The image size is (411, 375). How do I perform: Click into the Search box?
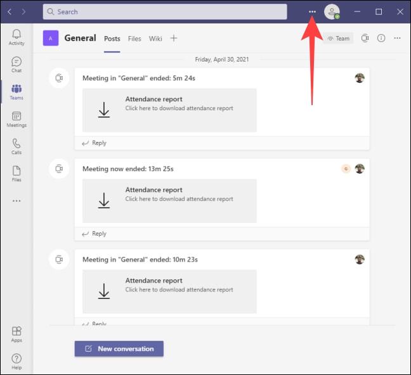coord(165,12)
